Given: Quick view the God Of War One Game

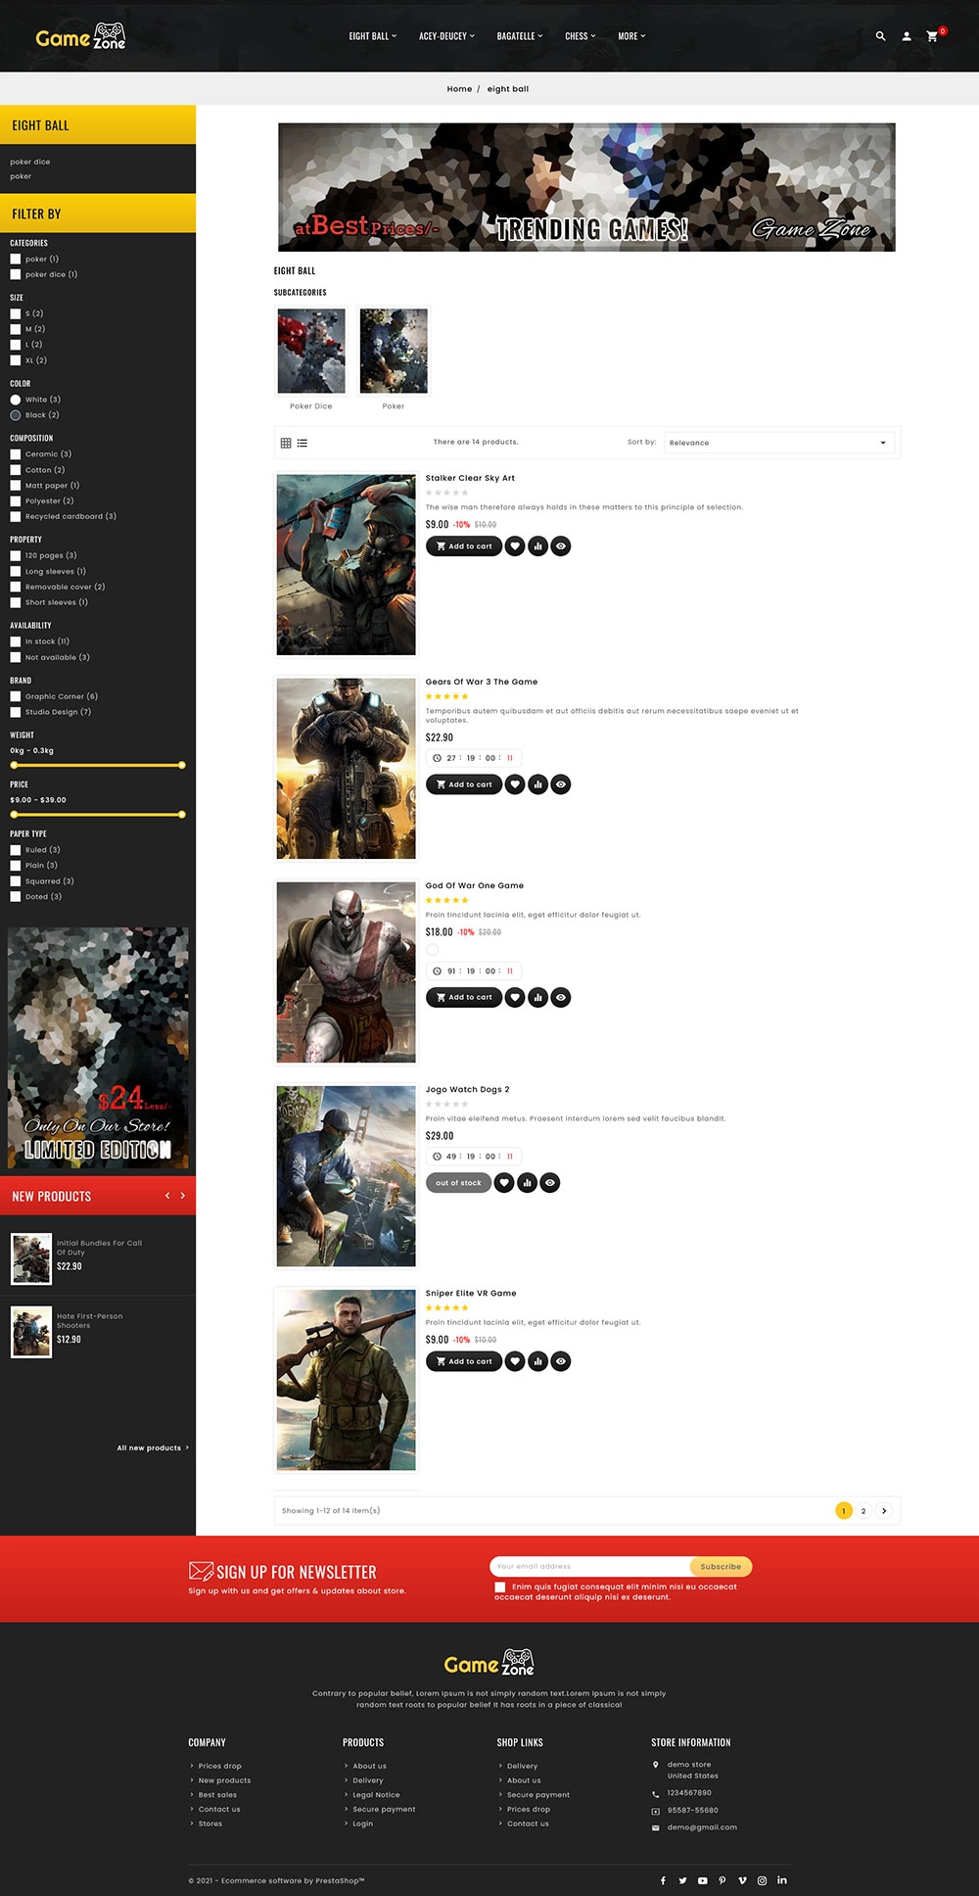Looking at the screenshot, I should point(560,997).
